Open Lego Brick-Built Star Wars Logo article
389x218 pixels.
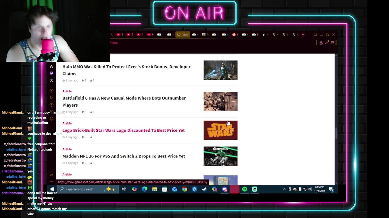point(123,130)
